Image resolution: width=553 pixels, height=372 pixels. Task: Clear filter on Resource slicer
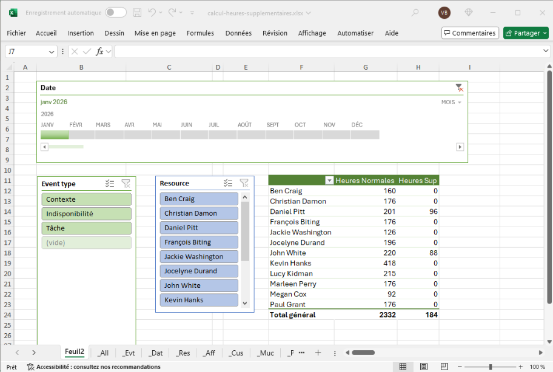coord(244,183)
